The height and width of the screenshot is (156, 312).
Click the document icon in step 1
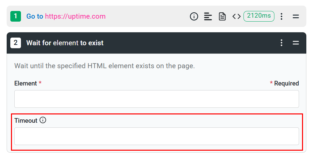tap(222, 16)
